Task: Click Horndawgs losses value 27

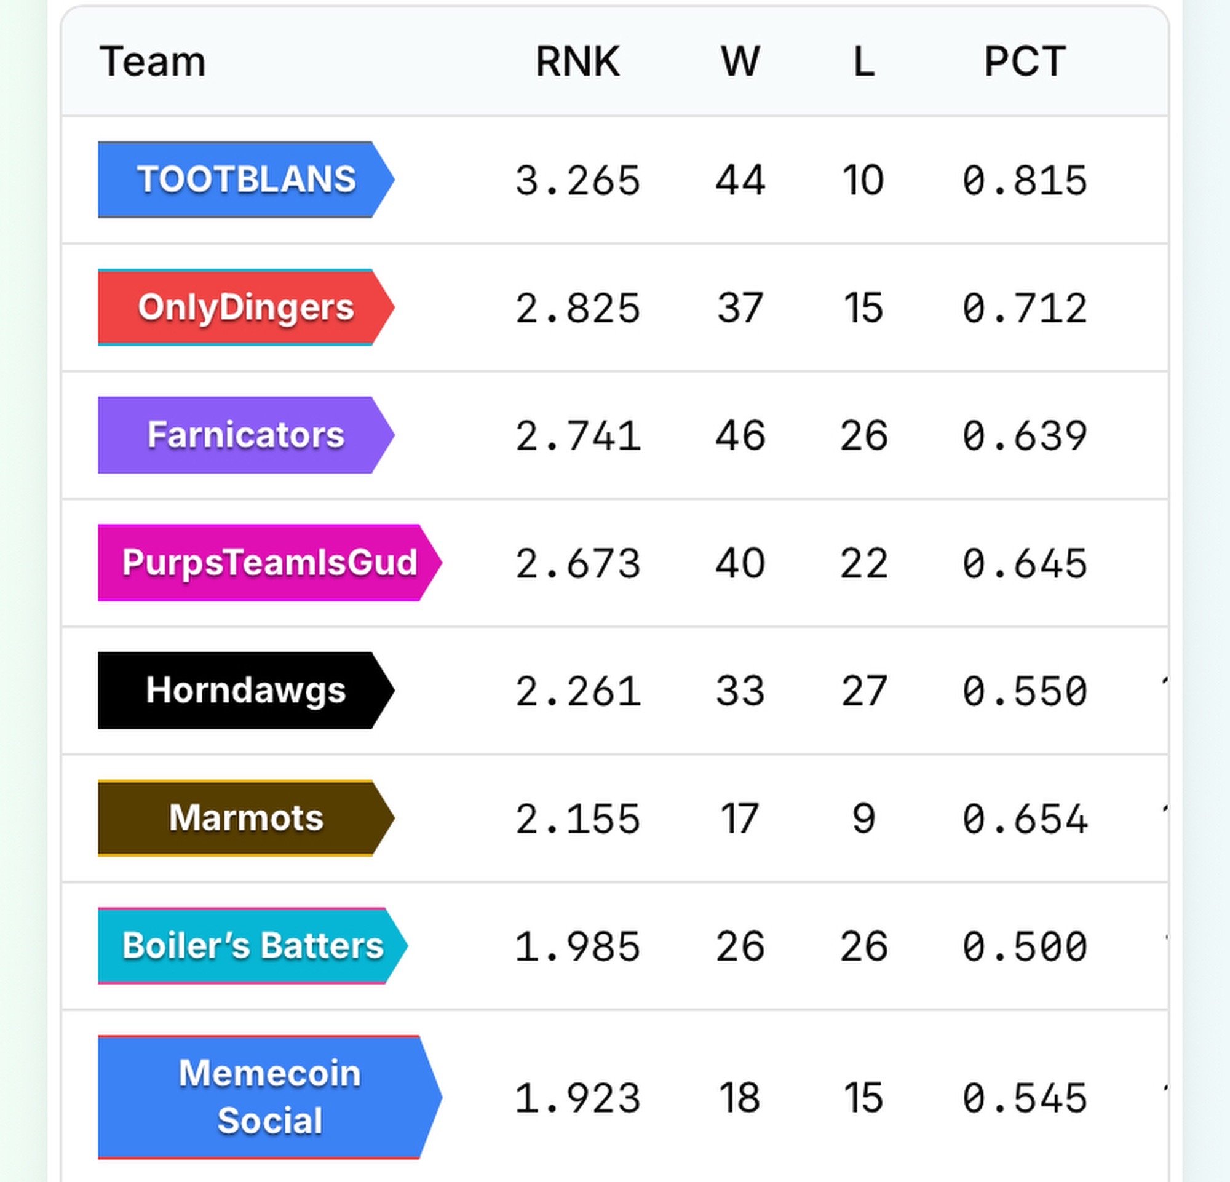Action: coord(863,691)
